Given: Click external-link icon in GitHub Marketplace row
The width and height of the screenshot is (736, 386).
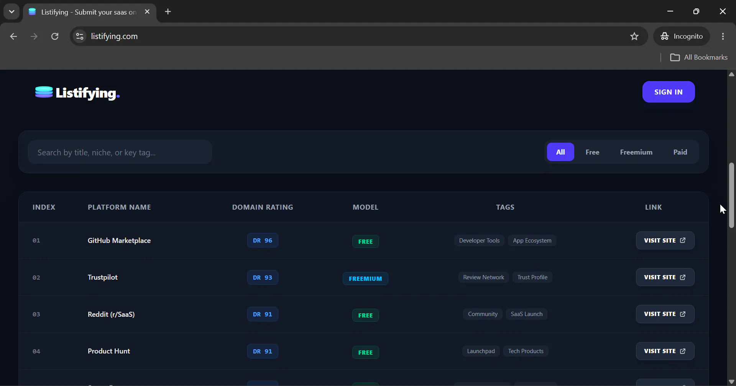Looking at the screenshot, I should (683, 240).
